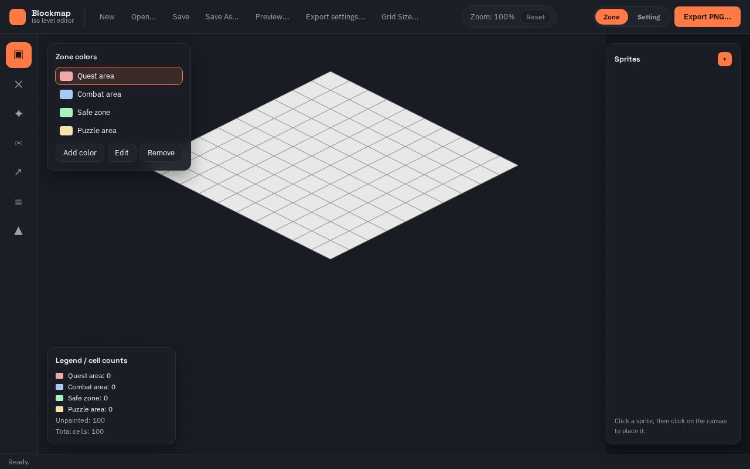This screenshot has width=750, height=469.
Task: Click the orange Blockmap logo icon
Action: [x=18, y=17]
